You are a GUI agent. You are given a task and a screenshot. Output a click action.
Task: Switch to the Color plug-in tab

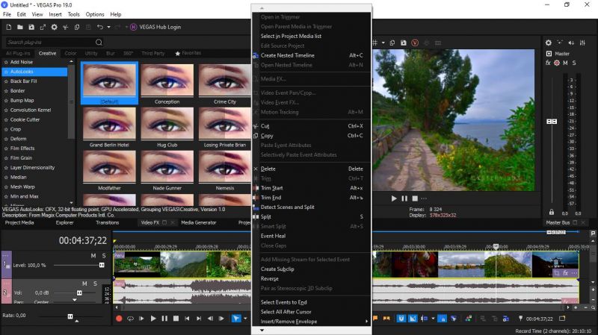(70, 54)
